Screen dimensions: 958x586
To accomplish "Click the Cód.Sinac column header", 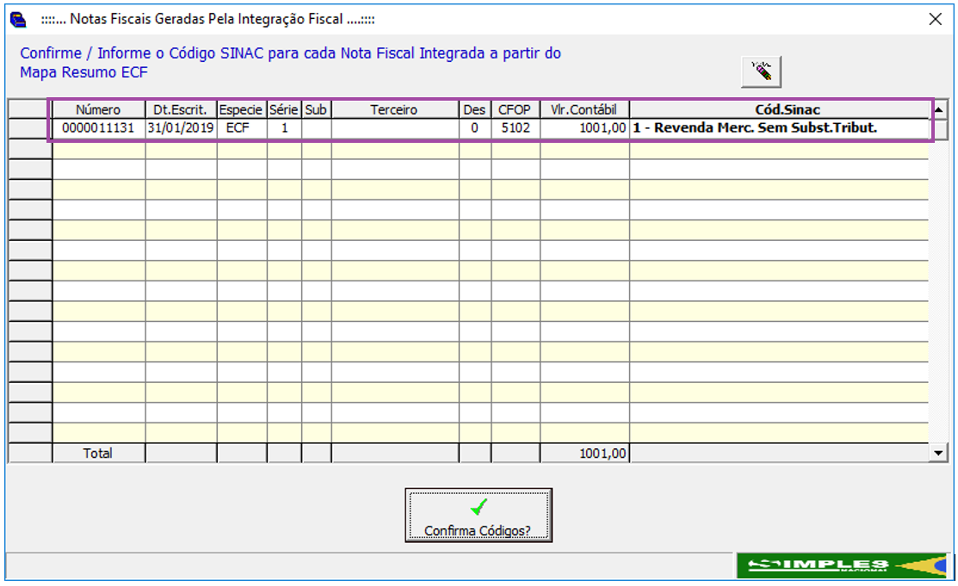I will point(780,110).
